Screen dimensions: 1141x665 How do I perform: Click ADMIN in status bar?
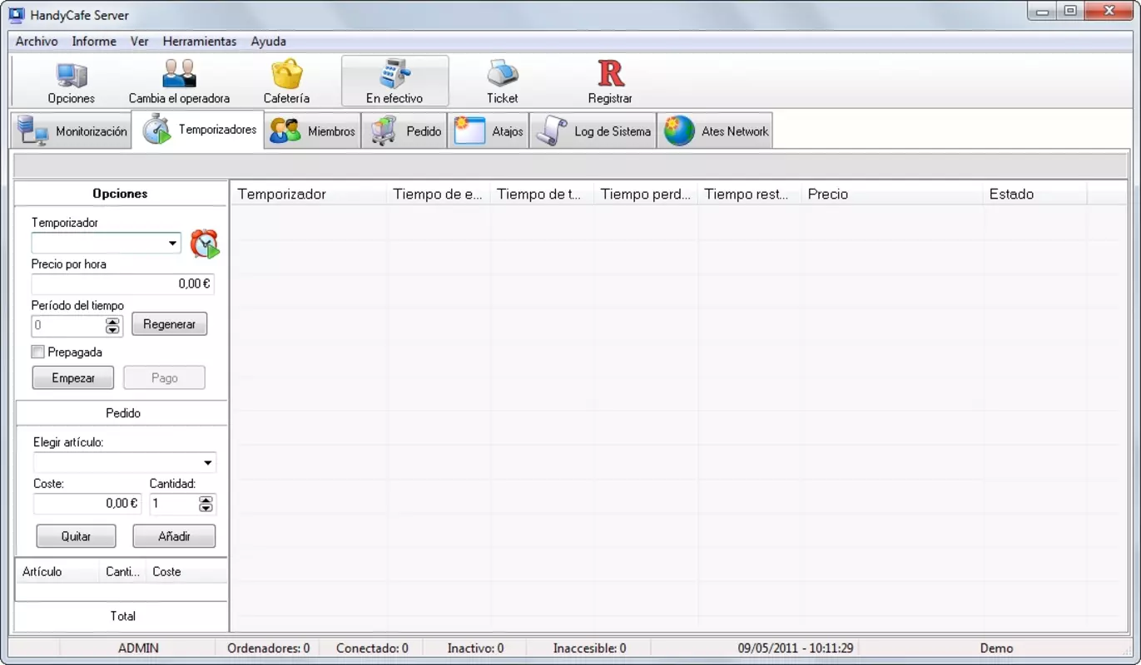click(x=138, y=648)
